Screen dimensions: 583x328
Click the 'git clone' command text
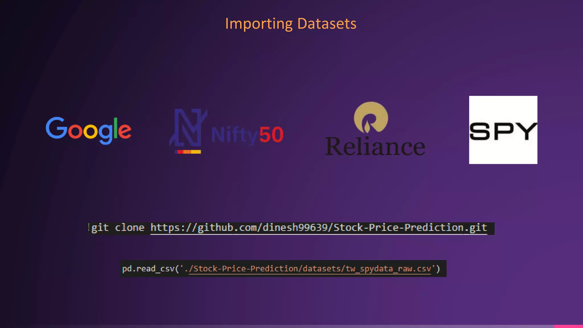118,228
